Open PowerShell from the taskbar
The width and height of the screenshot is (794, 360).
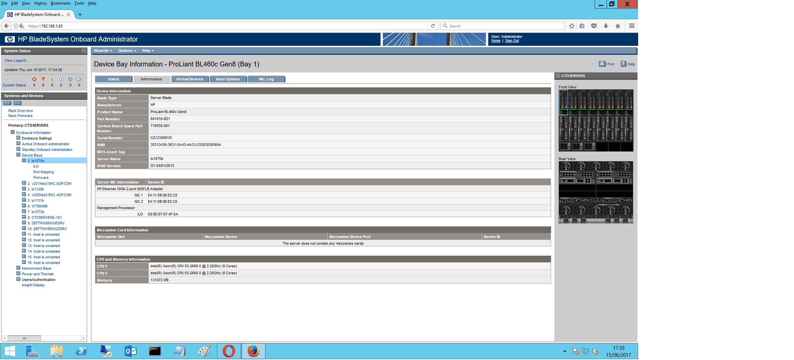(81, 351)
